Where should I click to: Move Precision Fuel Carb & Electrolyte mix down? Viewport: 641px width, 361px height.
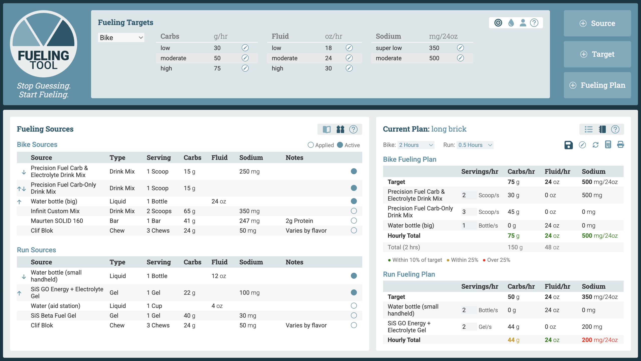coord(24,172)
